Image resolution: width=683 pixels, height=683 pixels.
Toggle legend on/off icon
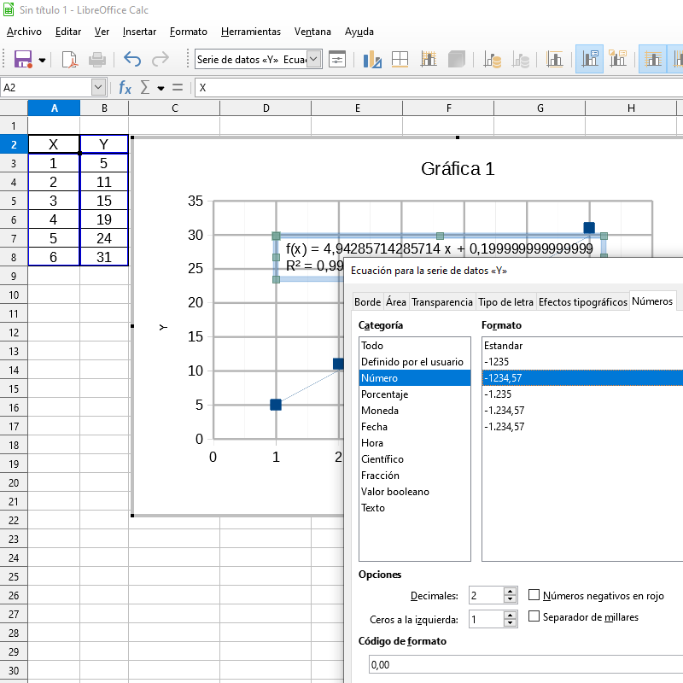(x=589, y=59)
